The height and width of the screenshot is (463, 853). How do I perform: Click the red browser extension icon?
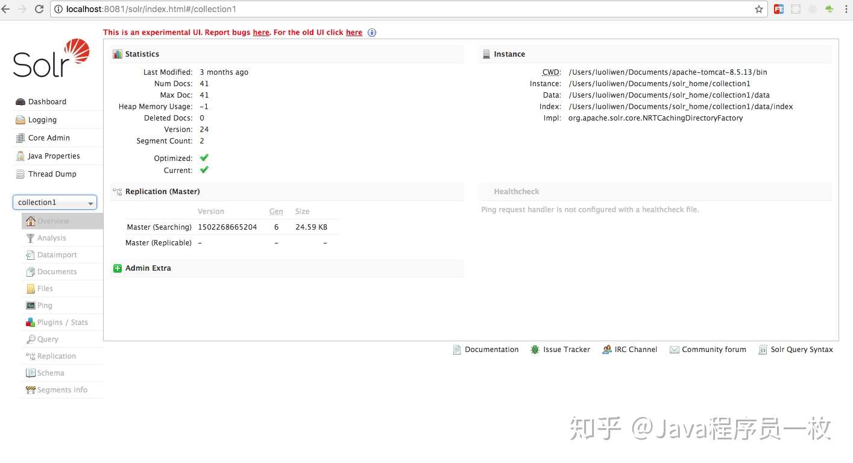779,9
